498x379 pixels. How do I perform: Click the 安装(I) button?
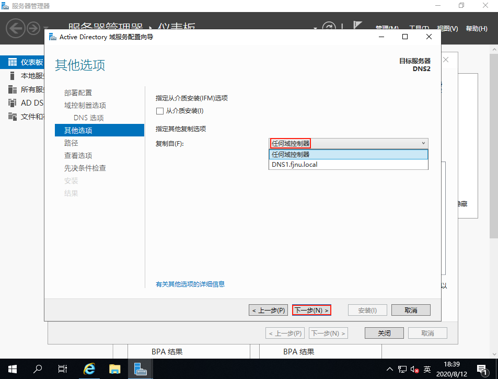367,310
